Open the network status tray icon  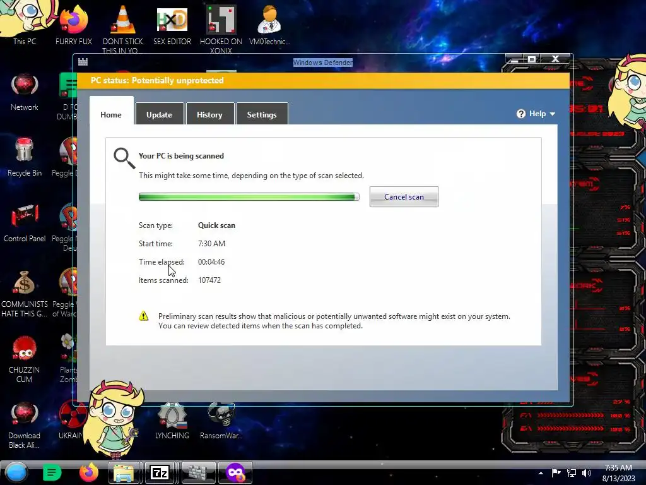pyautogui.click(x=572, y=472)
